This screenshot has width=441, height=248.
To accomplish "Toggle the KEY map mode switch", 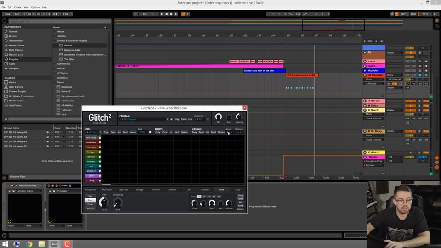I will [403, 14].
